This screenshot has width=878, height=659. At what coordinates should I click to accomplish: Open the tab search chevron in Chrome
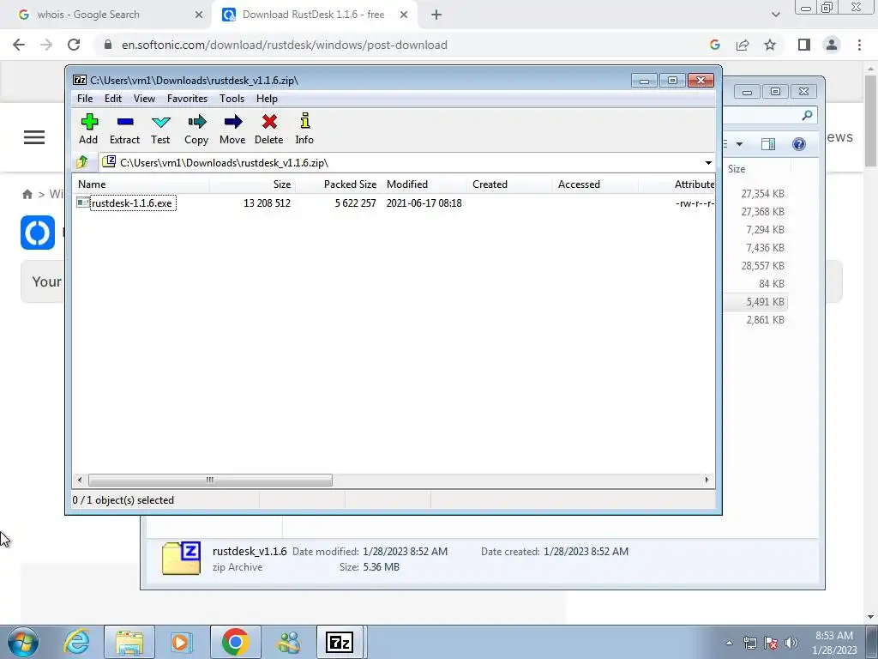coord(775,15)
